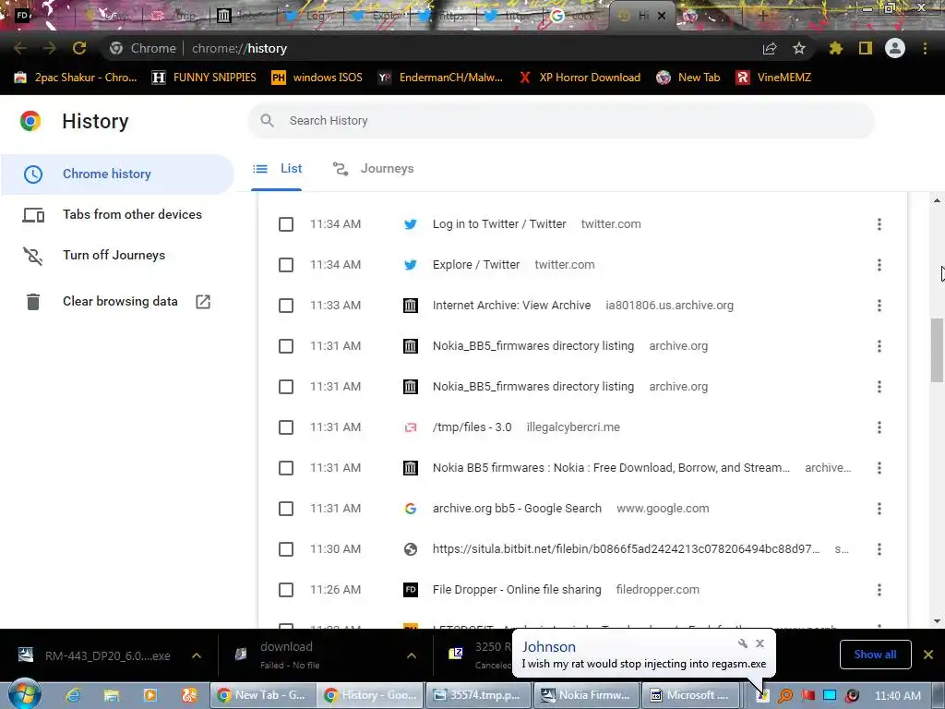945x709 pixels.
Task: Switch to the Journeys tab
Action: coord(374,169)
